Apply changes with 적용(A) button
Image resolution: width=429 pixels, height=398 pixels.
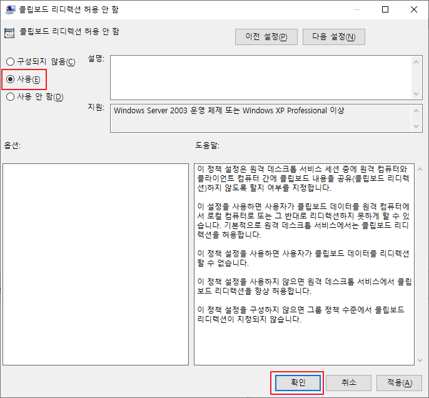[x=399, y=382]
